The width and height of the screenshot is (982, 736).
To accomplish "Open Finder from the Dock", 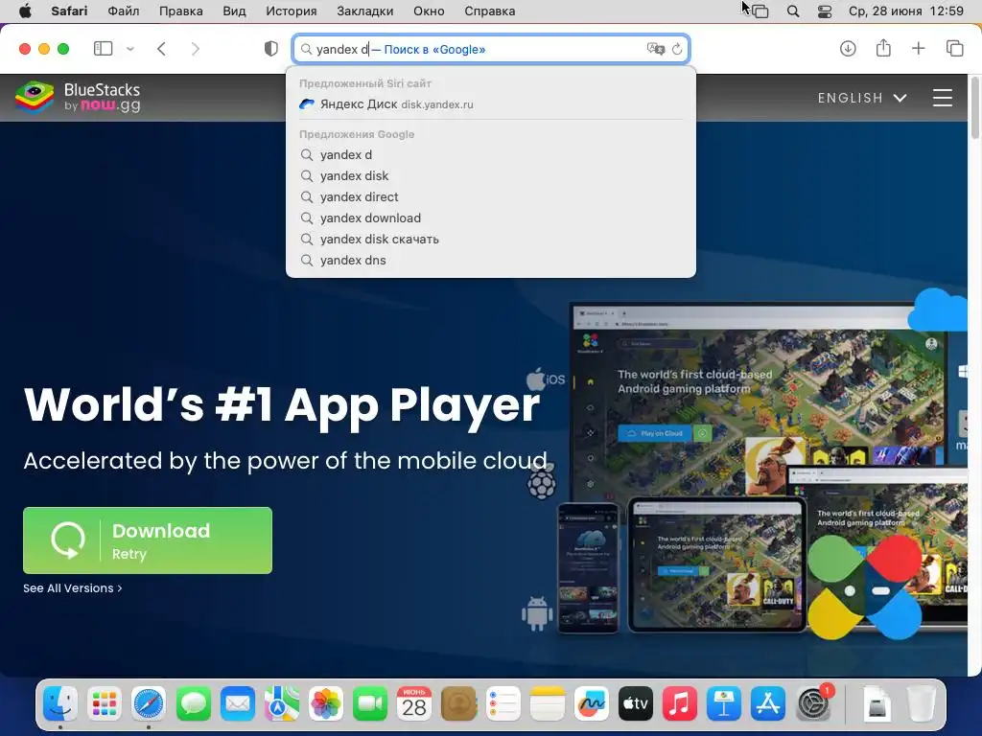I will pyautogui.click(x=60, y=704).
